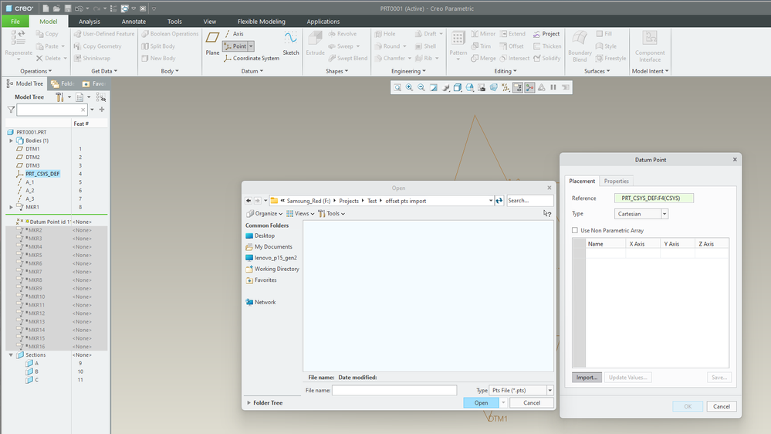771x434 pixels.
Task: Enable Use Non Parametric Array checkbox
Action: click(575, 230)
